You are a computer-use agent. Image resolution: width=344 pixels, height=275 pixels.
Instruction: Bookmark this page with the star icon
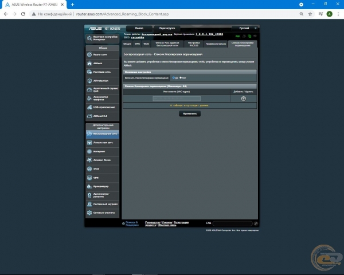click(x=310, y=14)
